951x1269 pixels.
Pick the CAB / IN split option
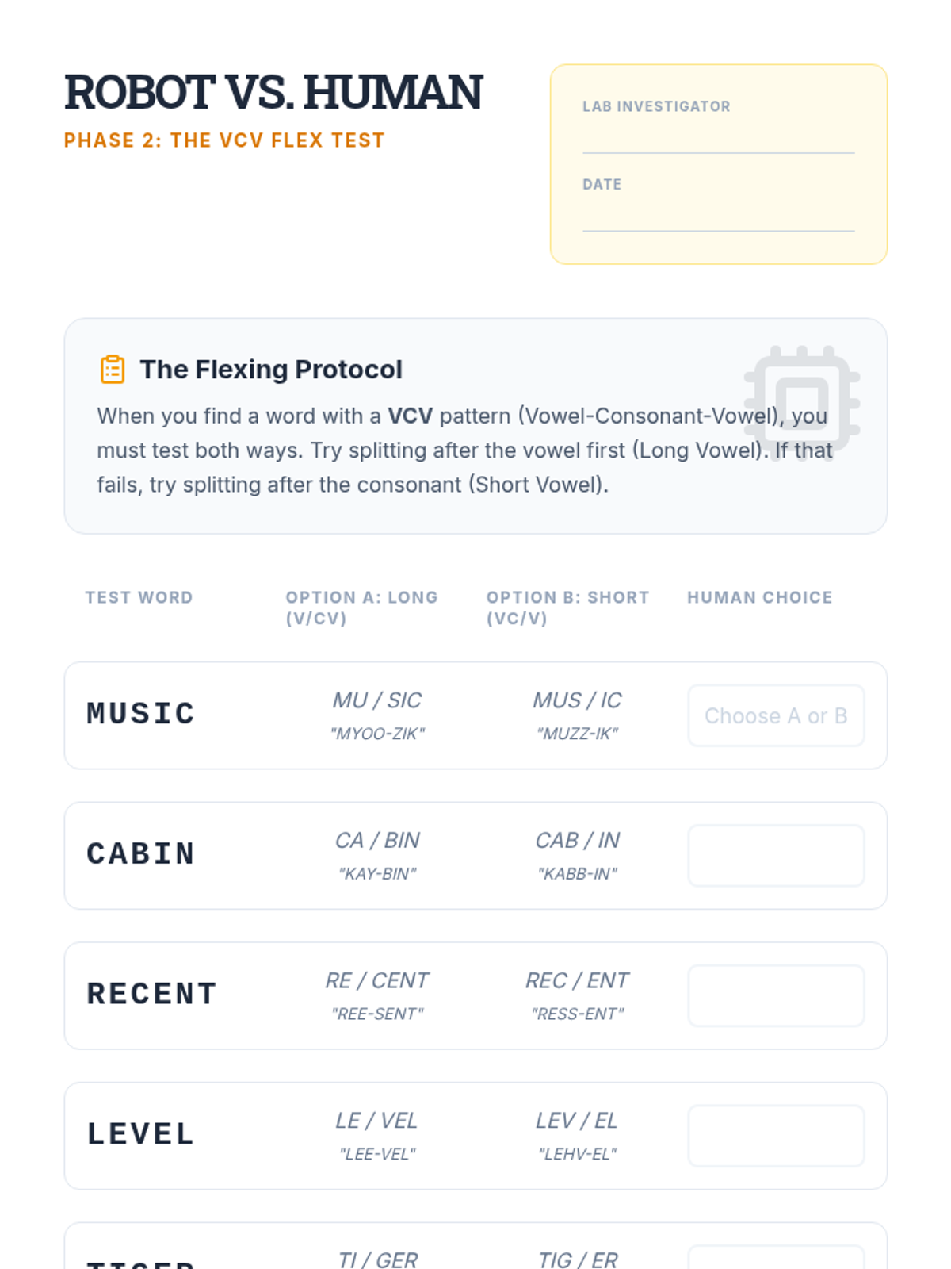click(x=577, y=841)
